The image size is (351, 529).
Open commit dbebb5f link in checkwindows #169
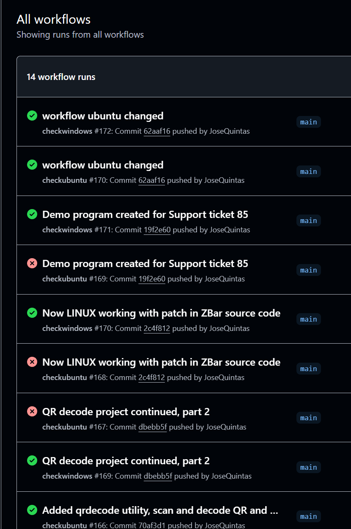coord(158,476)
